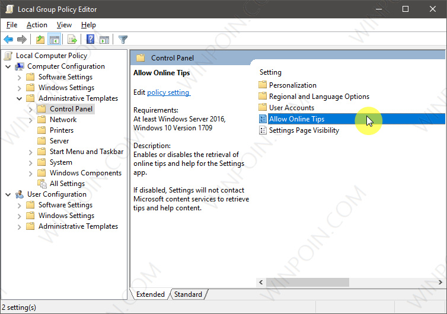The width and height of the screenshot is (447, 314).
Task: Switch to the Standard tab
Action: [x=188, y=294]
